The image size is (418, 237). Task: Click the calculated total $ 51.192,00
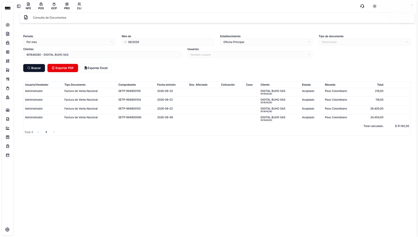pyautogui.click(x=402, y=126)
